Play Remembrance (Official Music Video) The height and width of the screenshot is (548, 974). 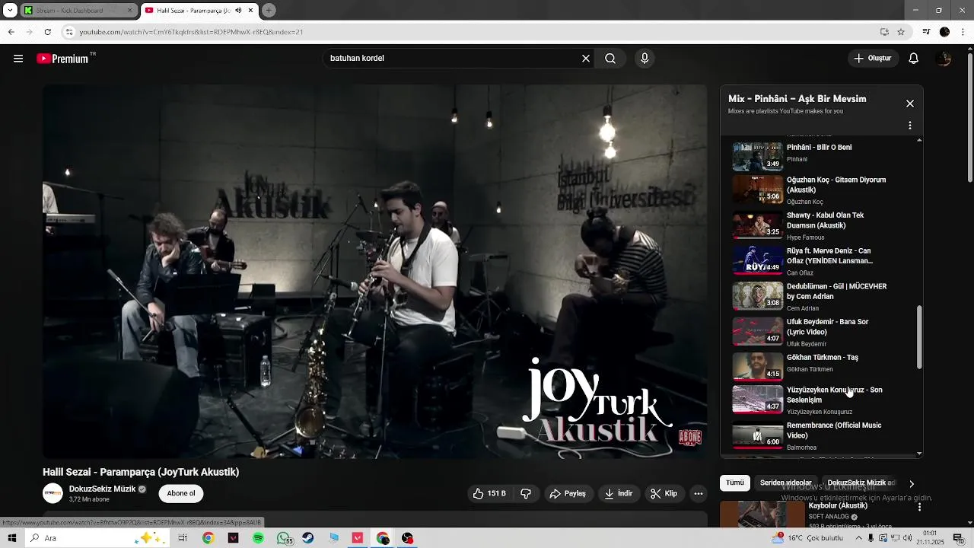(822, 436)
